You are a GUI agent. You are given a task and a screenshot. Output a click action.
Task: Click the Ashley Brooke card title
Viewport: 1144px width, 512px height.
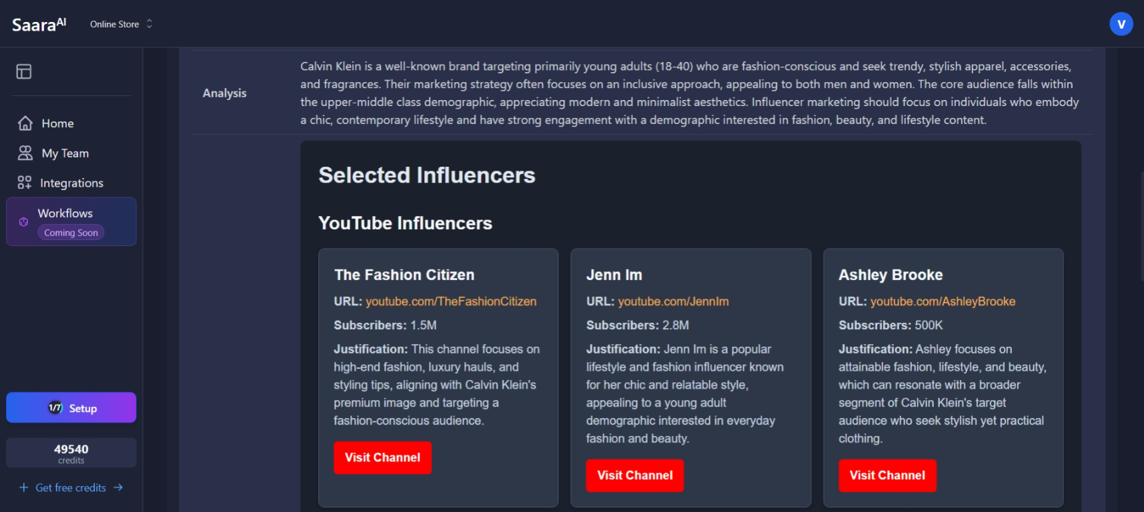point(891,275)
